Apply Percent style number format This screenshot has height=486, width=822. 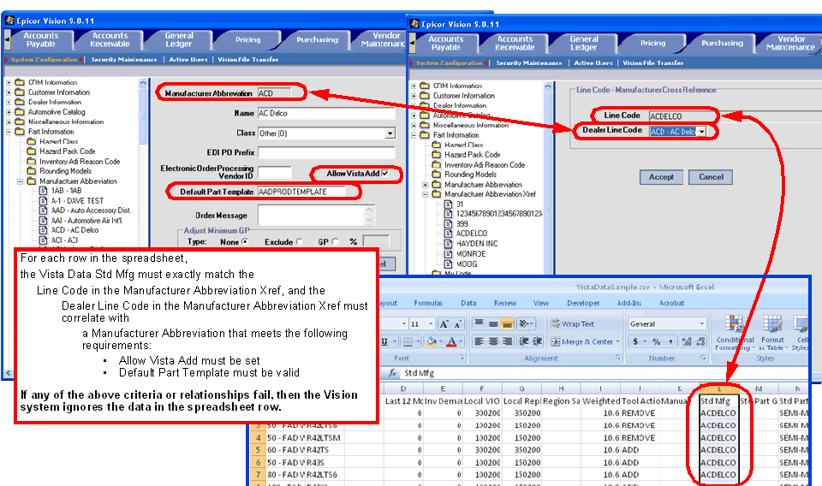click(x=656, y=341)
